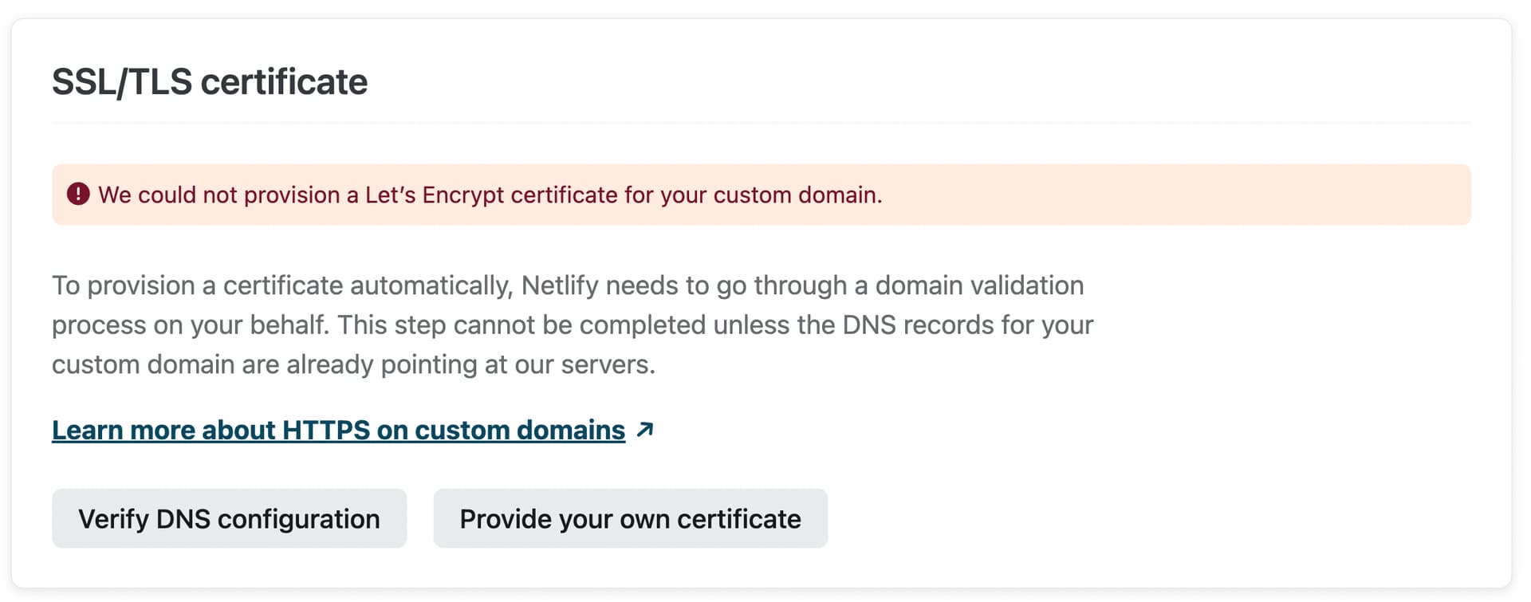Click the divider line below the heading
The width and height of the screenshot is (1531, 602).
[762, 123]
